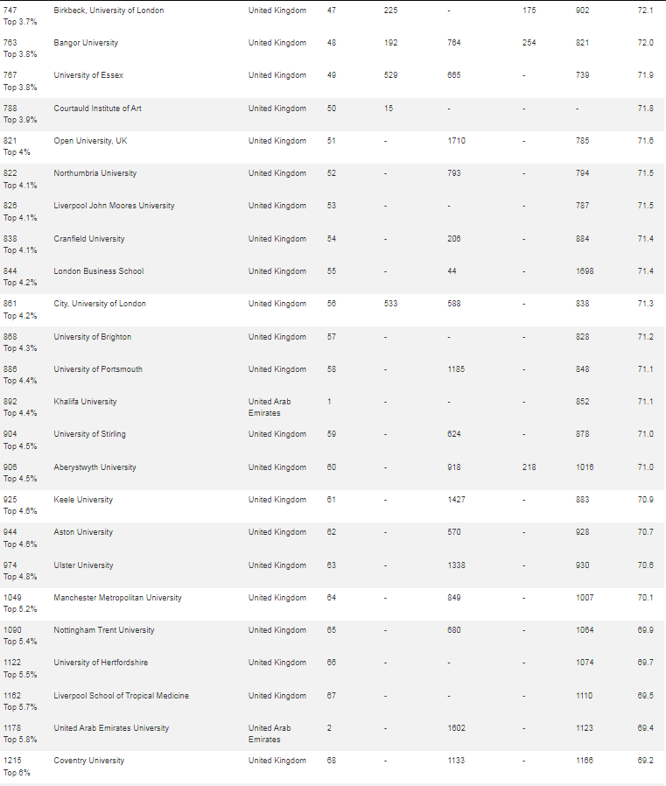Select London Business School entry
The height and width of the screenshot is (786, 666).
(x=99, y=271)
